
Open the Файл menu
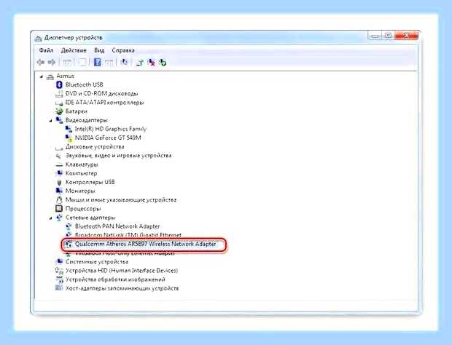tap(46, 50)
